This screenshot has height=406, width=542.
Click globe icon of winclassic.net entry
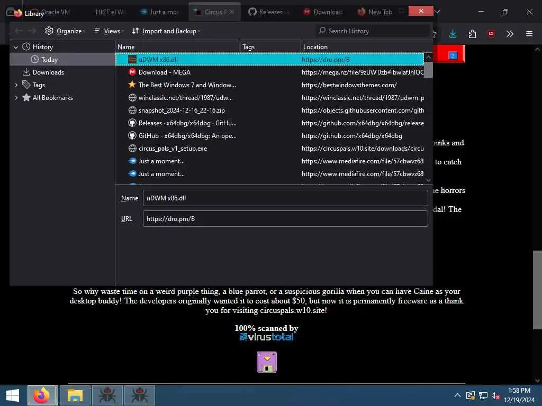(x=132, y=98)
